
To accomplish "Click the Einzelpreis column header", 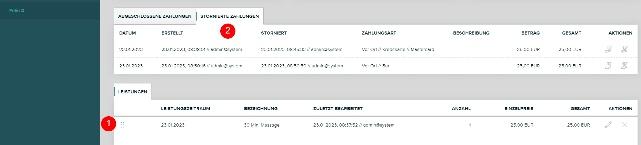I will (x=519, y=108).
